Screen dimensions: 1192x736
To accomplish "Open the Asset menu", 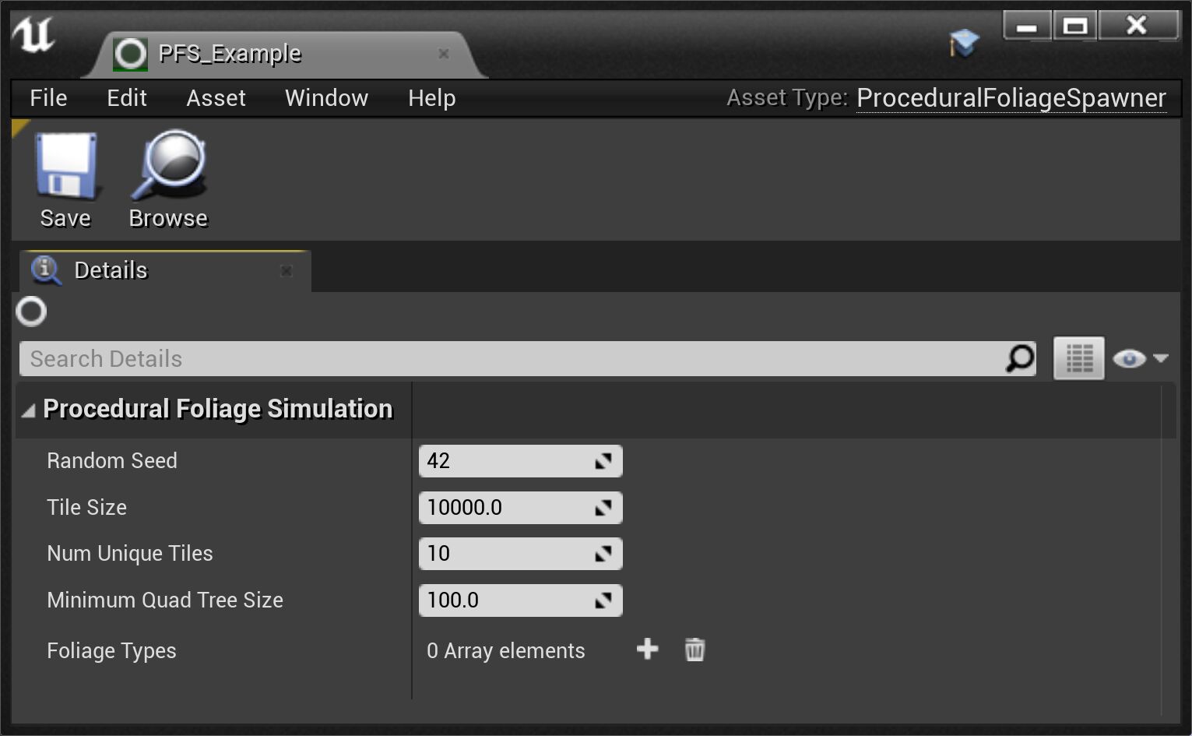I will point(216,98).
